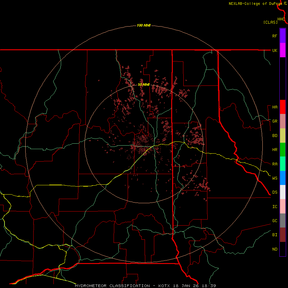This screenshot has width=288, height=288.
Task: Click the BD legend label
Action: [275, 136]
